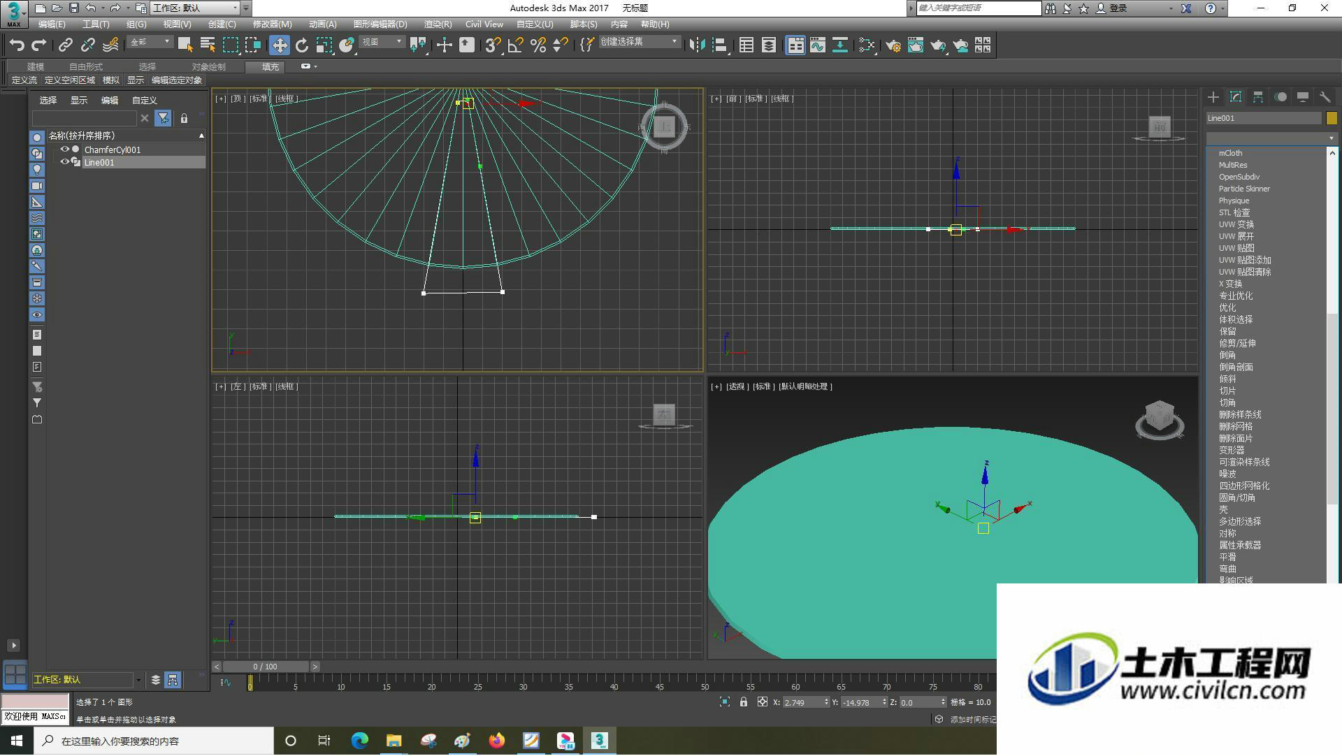The height and width of the screenshot is (756, 1342).
Task: Open the selection filter 全部 dropdown
Action: click(150, 42)
